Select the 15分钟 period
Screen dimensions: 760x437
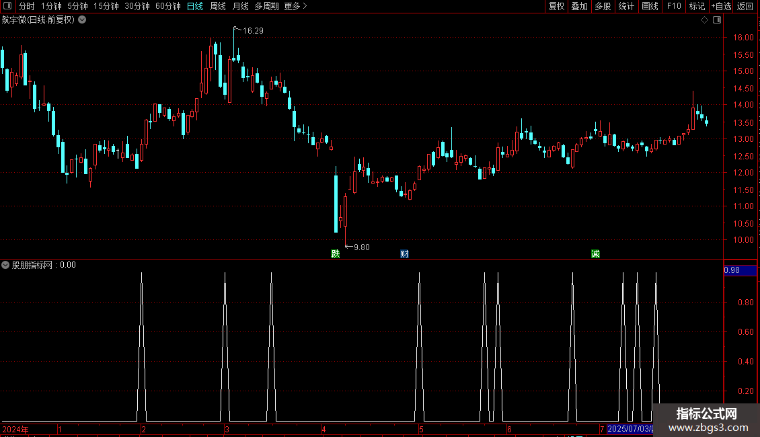(106, 6)
